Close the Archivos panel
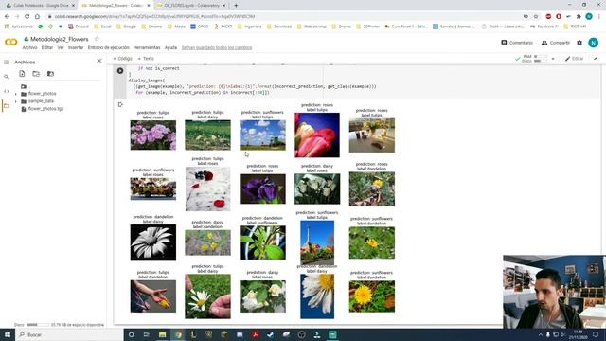The width and height of the screenshot is (606, 341). (x=99, y=61)
